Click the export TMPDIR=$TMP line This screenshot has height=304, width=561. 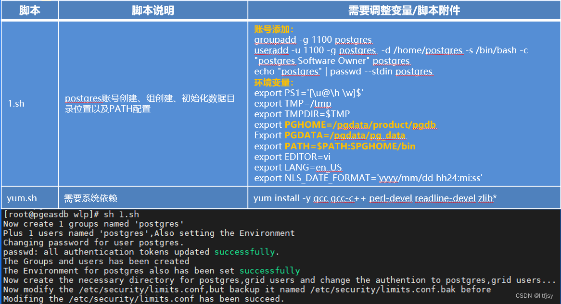click(x=302, y=114)
